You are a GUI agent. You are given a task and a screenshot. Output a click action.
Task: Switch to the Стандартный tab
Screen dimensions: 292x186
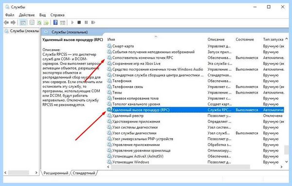tap(84, 173)
